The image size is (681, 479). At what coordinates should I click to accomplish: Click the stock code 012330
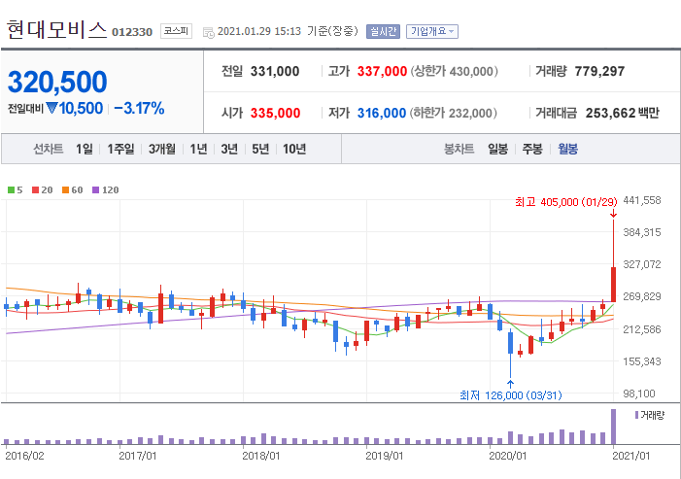(132, 32)
